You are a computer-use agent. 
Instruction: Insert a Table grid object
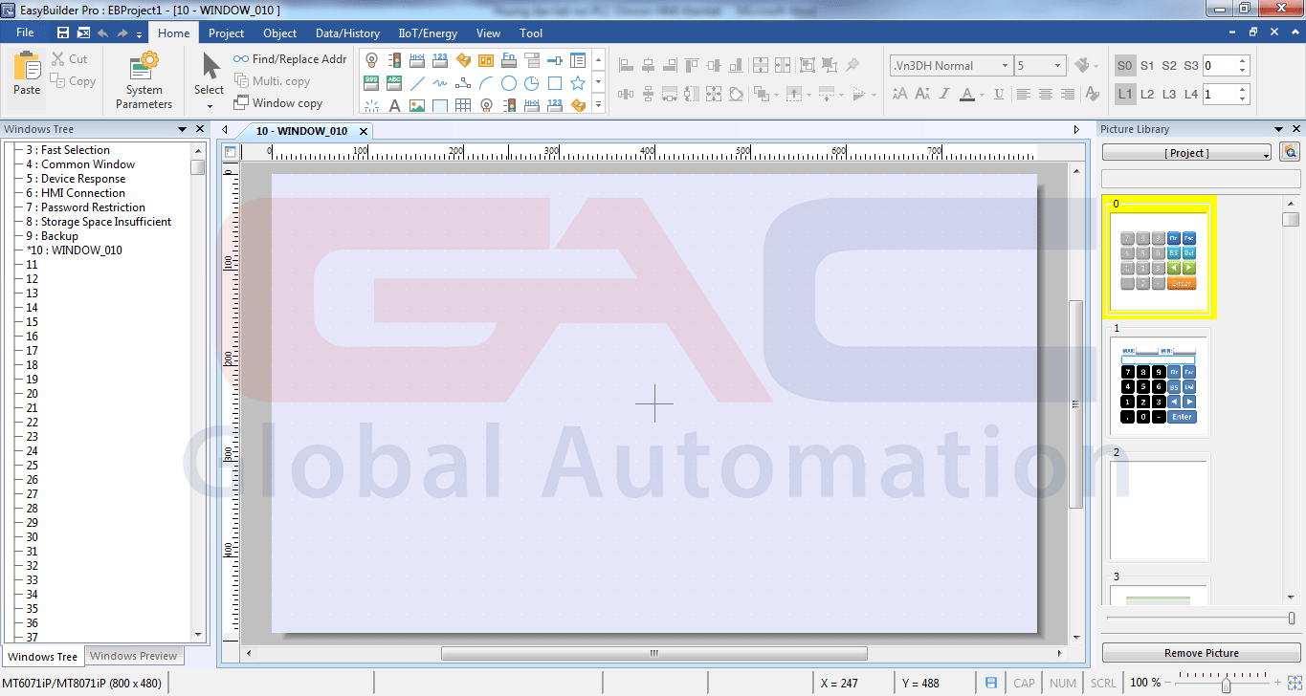click(x=463, y=105)
